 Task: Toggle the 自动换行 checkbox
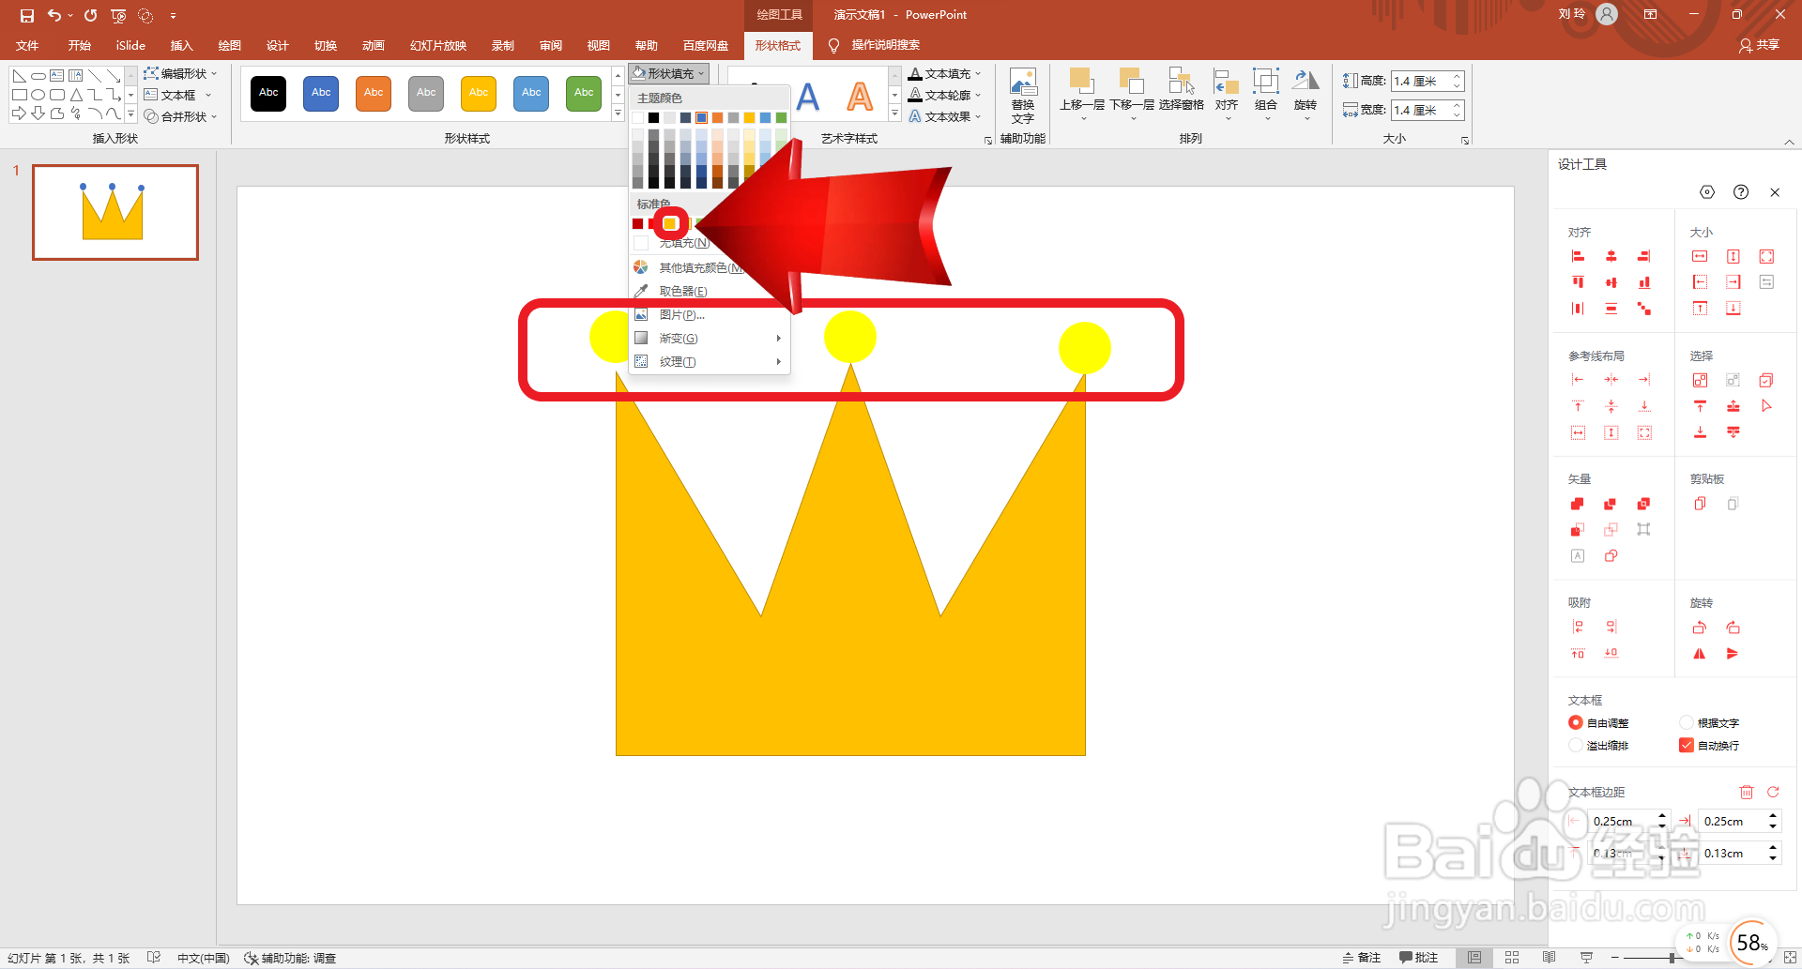tap(1687, 745)
